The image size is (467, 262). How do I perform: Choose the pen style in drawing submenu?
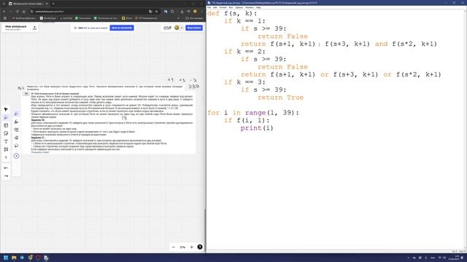click(x=16, y=114)
